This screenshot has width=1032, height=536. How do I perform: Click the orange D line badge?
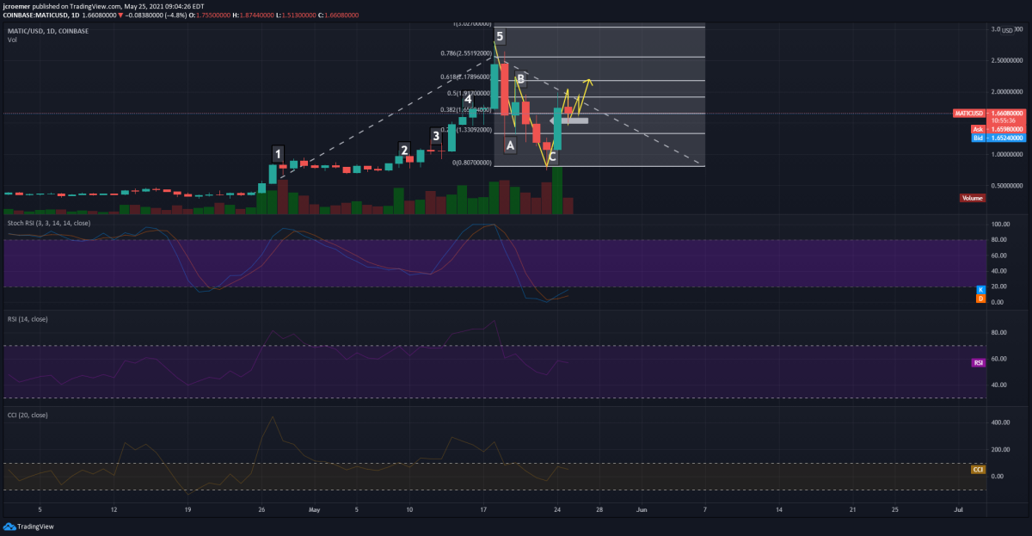[x=980, y=299]
